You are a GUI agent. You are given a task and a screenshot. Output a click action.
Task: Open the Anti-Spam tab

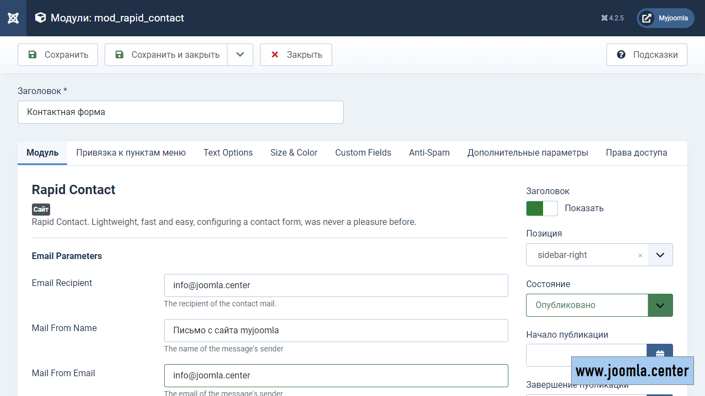[x=429, y=153]
